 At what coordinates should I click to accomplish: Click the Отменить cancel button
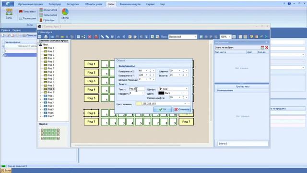point(182,110)
